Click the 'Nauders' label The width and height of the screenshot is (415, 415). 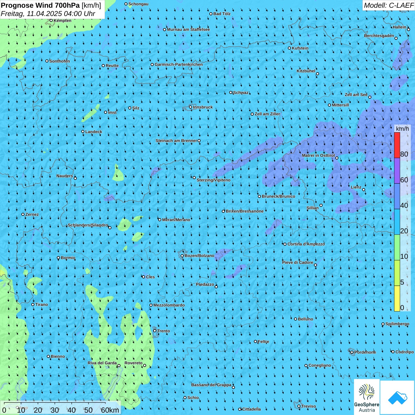click(x=65, y=176)
